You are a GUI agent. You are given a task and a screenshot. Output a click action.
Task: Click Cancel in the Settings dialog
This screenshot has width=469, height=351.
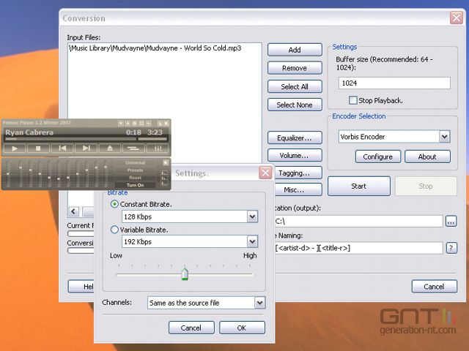(191, 328)
